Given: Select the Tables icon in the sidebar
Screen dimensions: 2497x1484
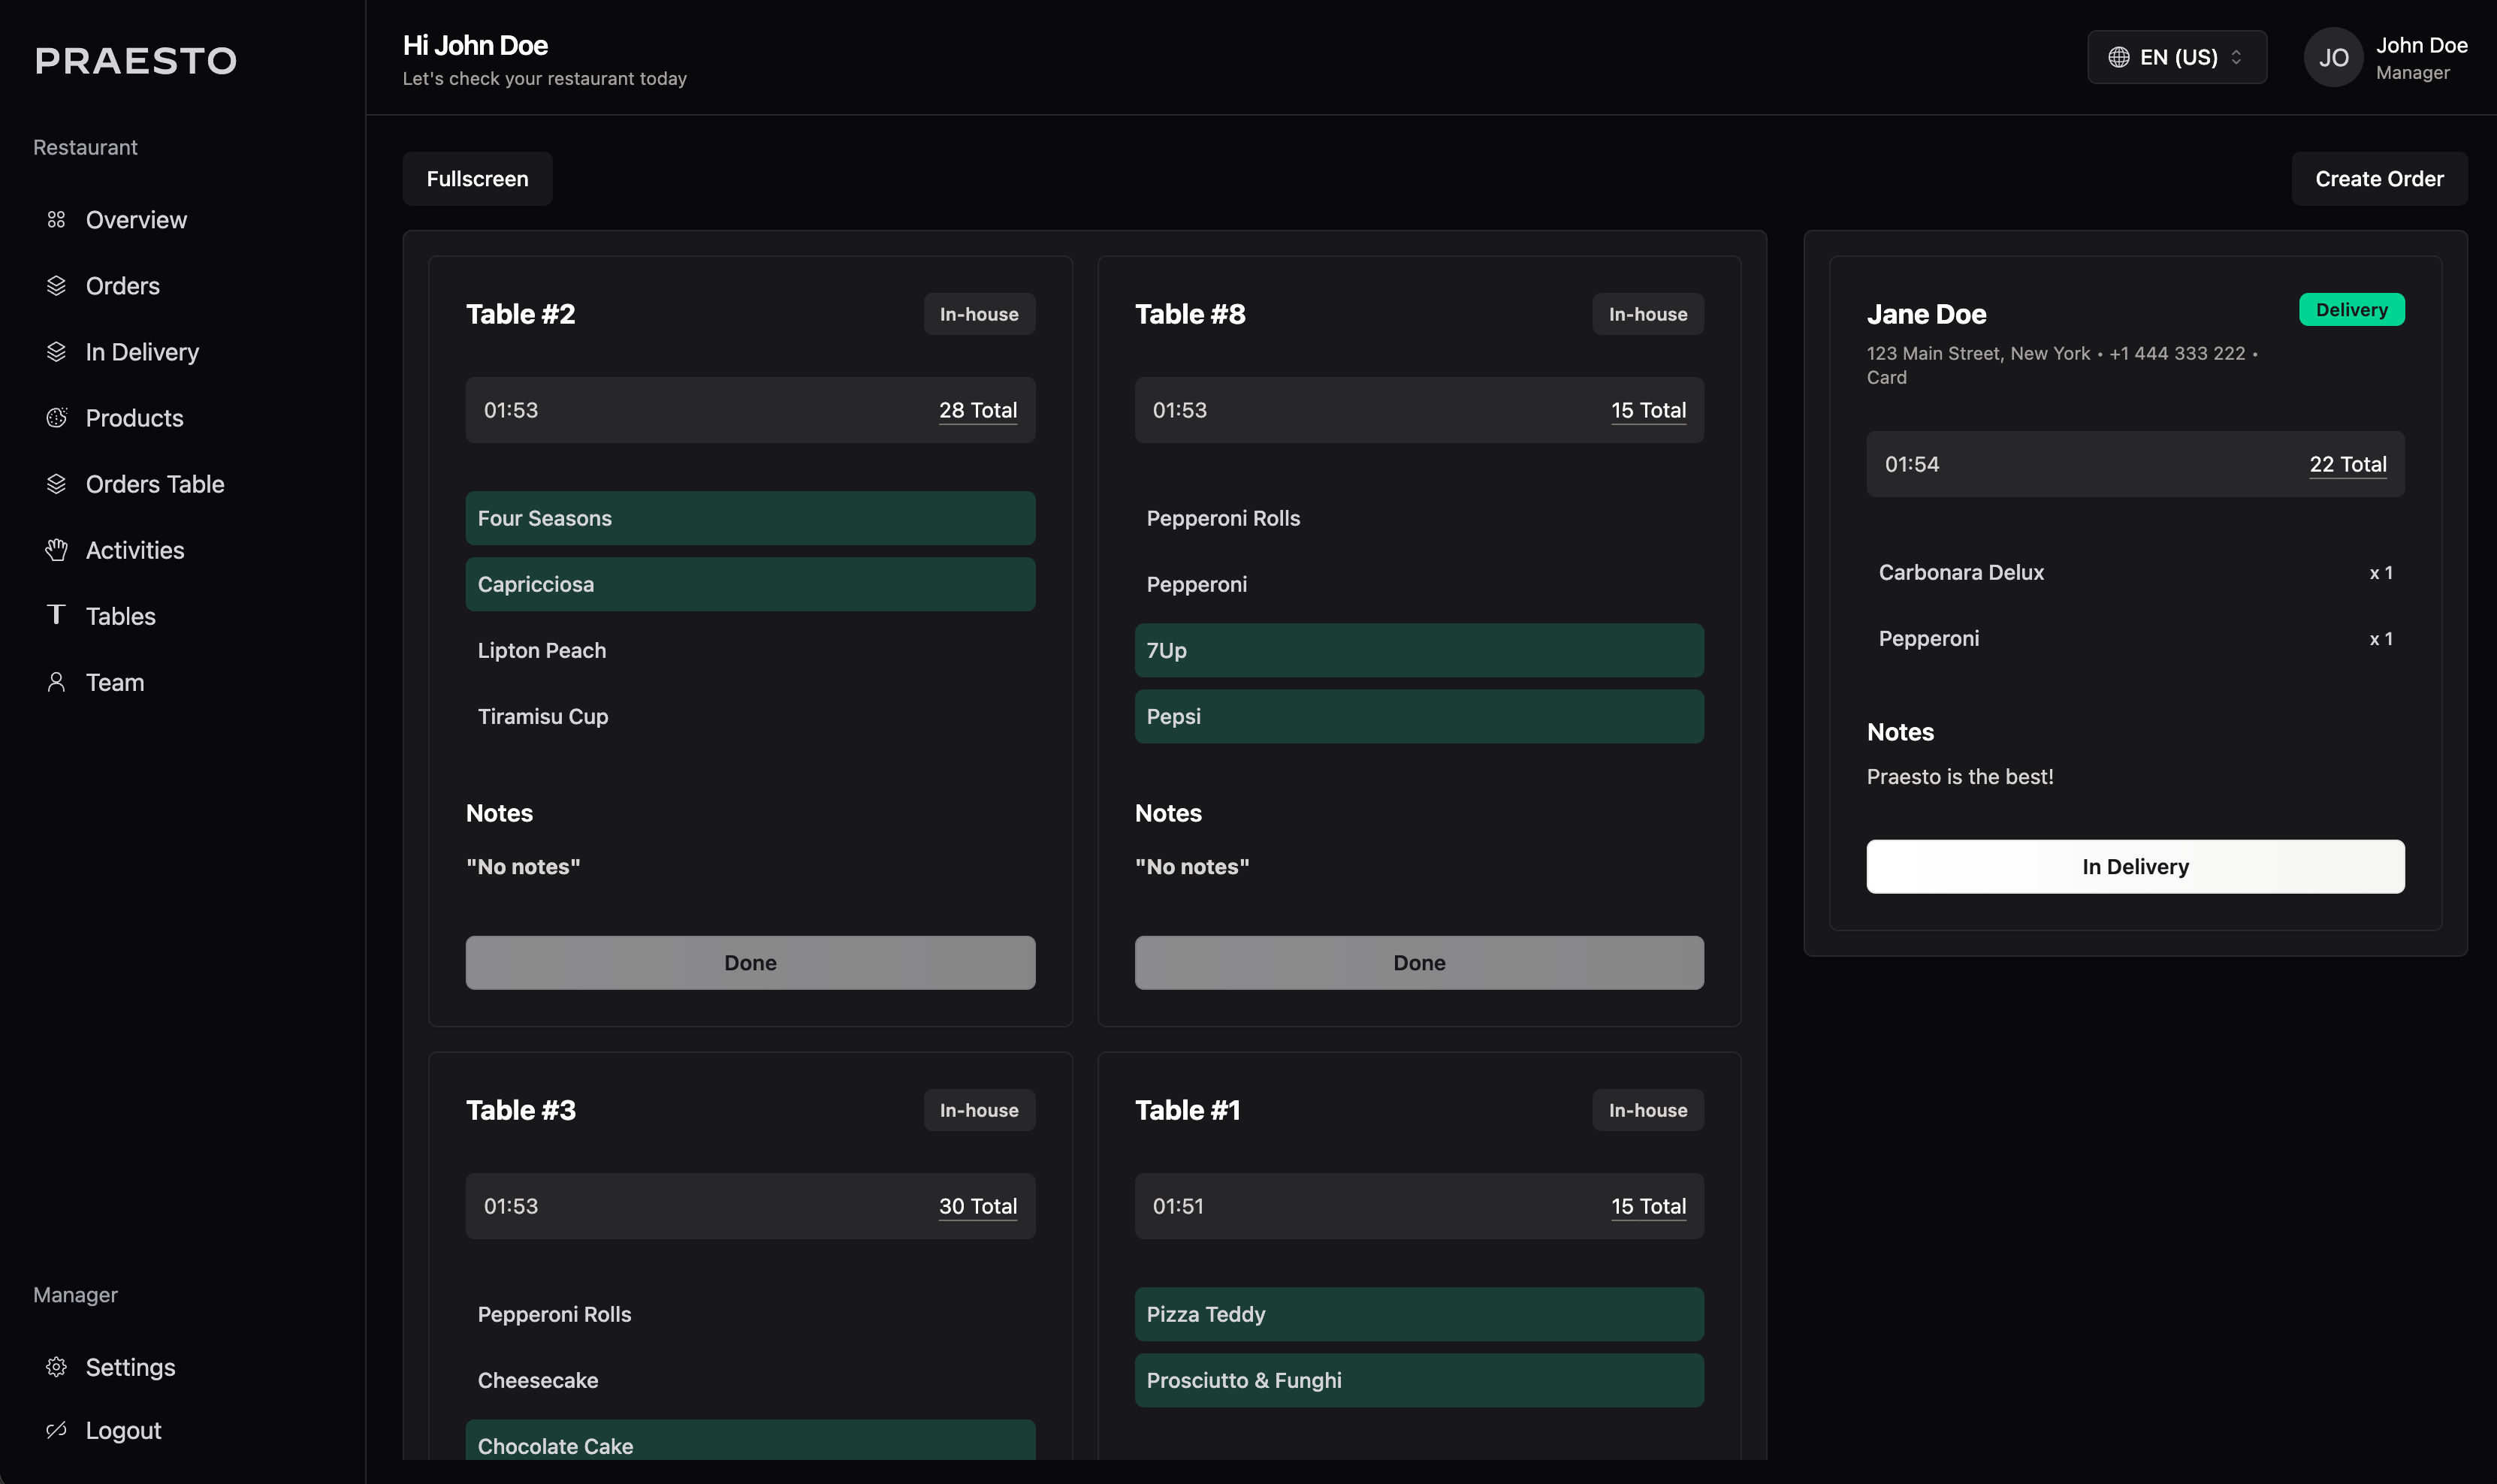Looking at the screenshot, I should pyautogui.click(x=57, y=615).
